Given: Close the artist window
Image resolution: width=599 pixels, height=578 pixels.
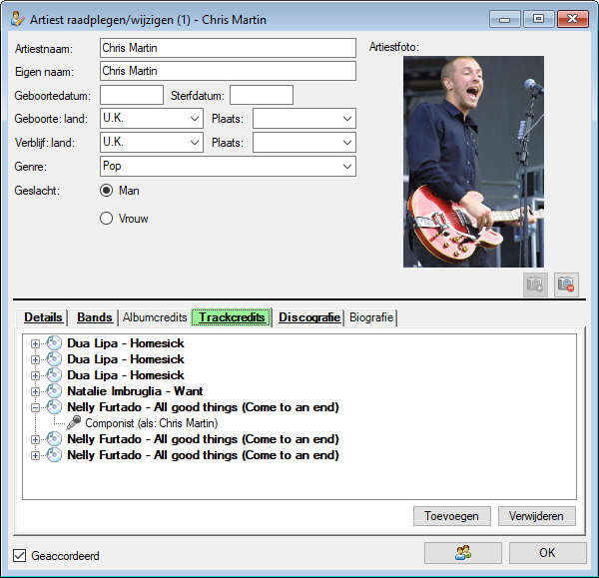Looking at the screenshot, I should [x=573, y=19].
